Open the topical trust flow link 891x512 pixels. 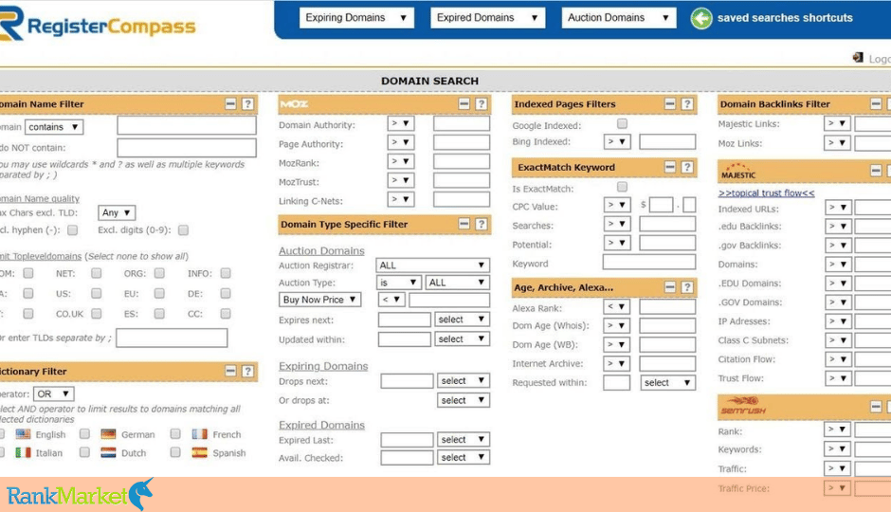click(x=766, y=192)
